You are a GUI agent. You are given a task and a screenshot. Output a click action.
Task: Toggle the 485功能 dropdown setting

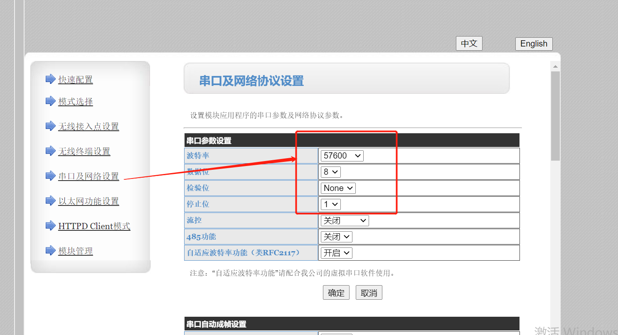pos(336,237)
